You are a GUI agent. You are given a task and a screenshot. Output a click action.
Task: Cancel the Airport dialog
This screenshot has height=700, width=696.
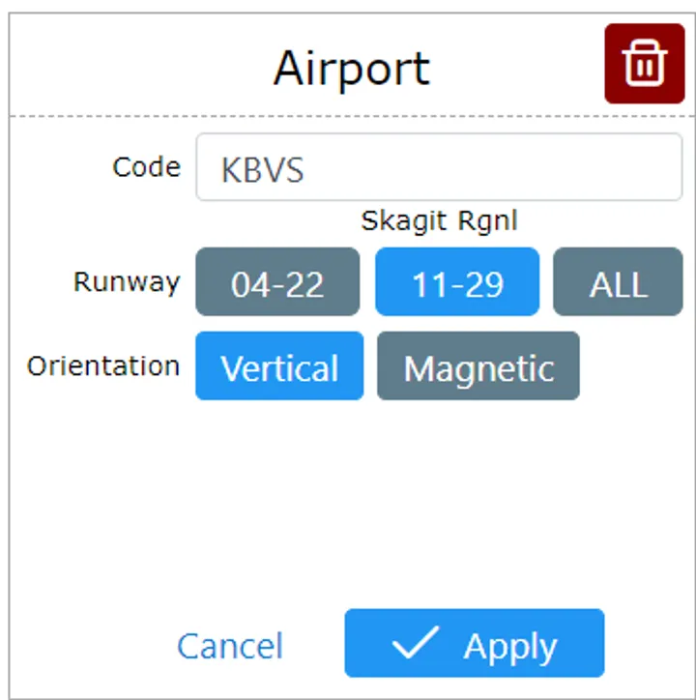[x=230, y=645]
